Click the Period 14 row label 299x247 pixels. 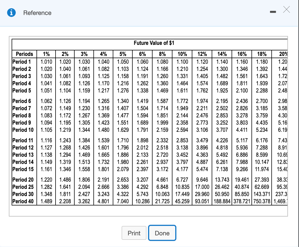[23, 162]
